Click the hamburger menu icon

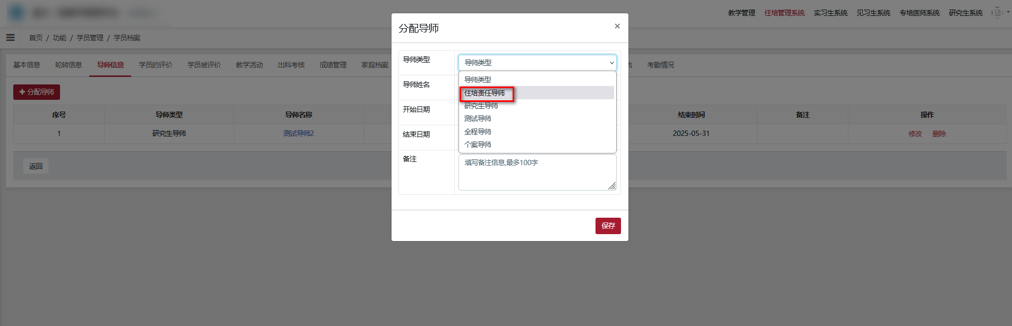(10, 38)
